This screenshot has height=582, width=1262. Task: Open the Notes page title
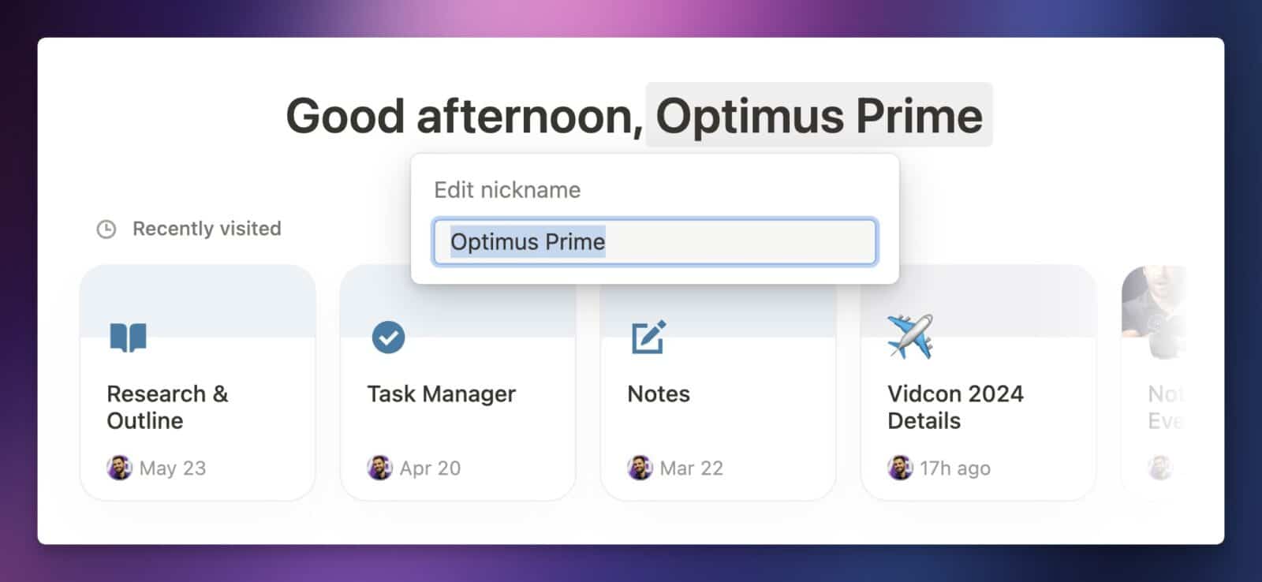659,394
